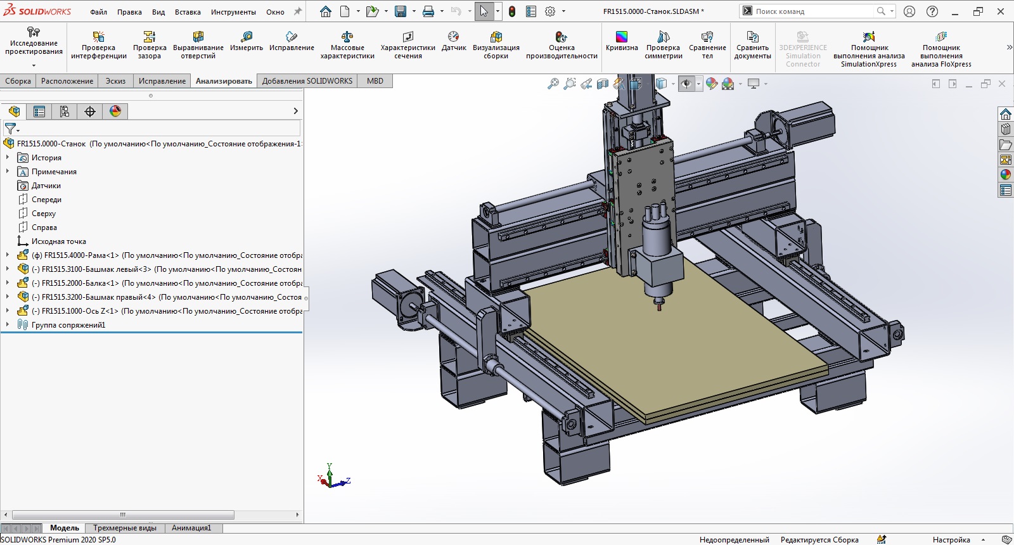1014x545 pixels.
Task: Toggle Hide/Show Items eye button
Action: click(686, 84)
